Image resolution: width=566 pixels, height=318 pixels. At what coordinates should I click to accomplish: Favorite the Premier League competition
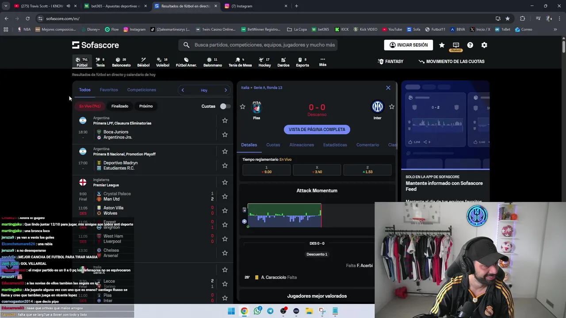(x=225, y=182)
